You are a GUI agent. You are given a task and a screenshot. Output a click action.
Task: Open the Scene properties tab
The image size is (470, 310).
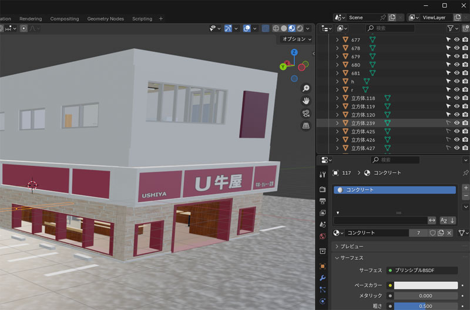pos(323,225)
